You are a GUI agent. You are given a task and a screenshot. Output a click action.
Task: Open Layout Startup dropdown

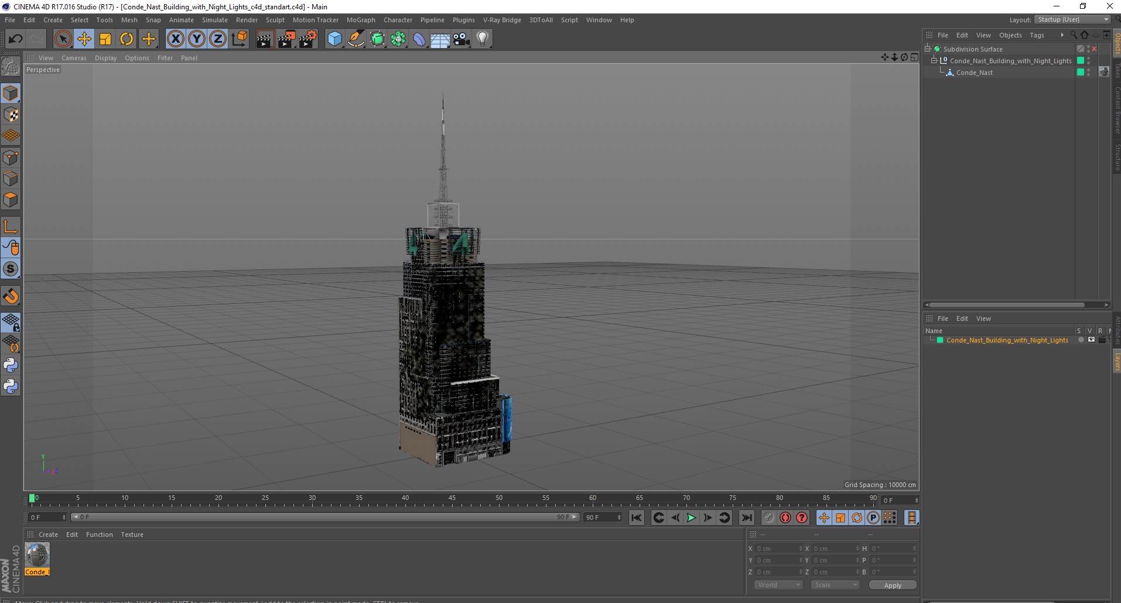coord(1072,19)
